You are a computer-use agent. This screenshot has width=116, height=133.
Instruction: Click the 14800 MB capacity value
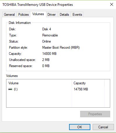point(49,54)
